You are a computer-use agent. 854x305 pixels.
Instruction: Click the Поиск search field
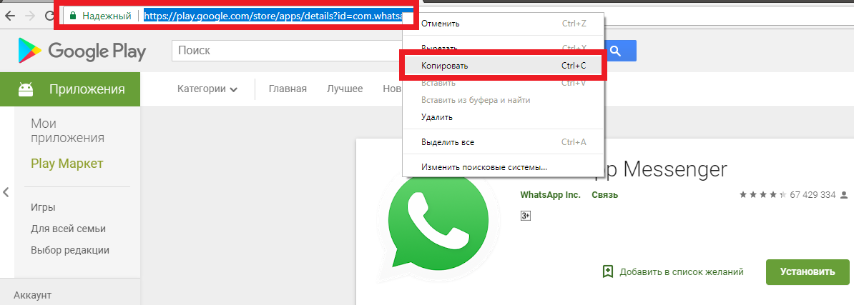pyautogui.click(x=288, y=51)
